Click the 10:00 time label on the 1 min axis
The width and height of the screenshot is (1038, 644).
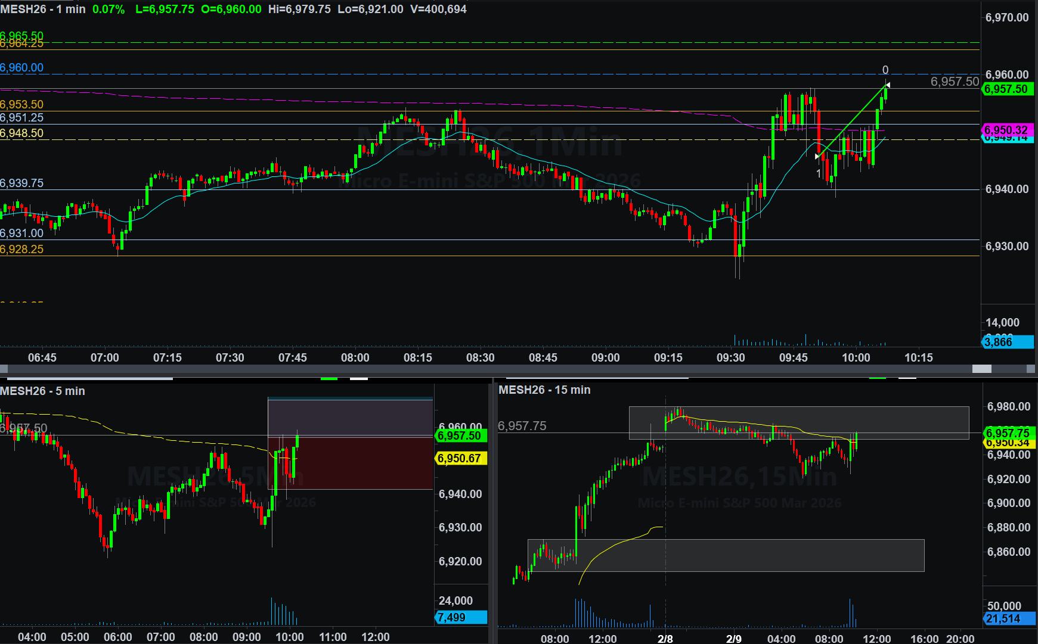point(856,357)
